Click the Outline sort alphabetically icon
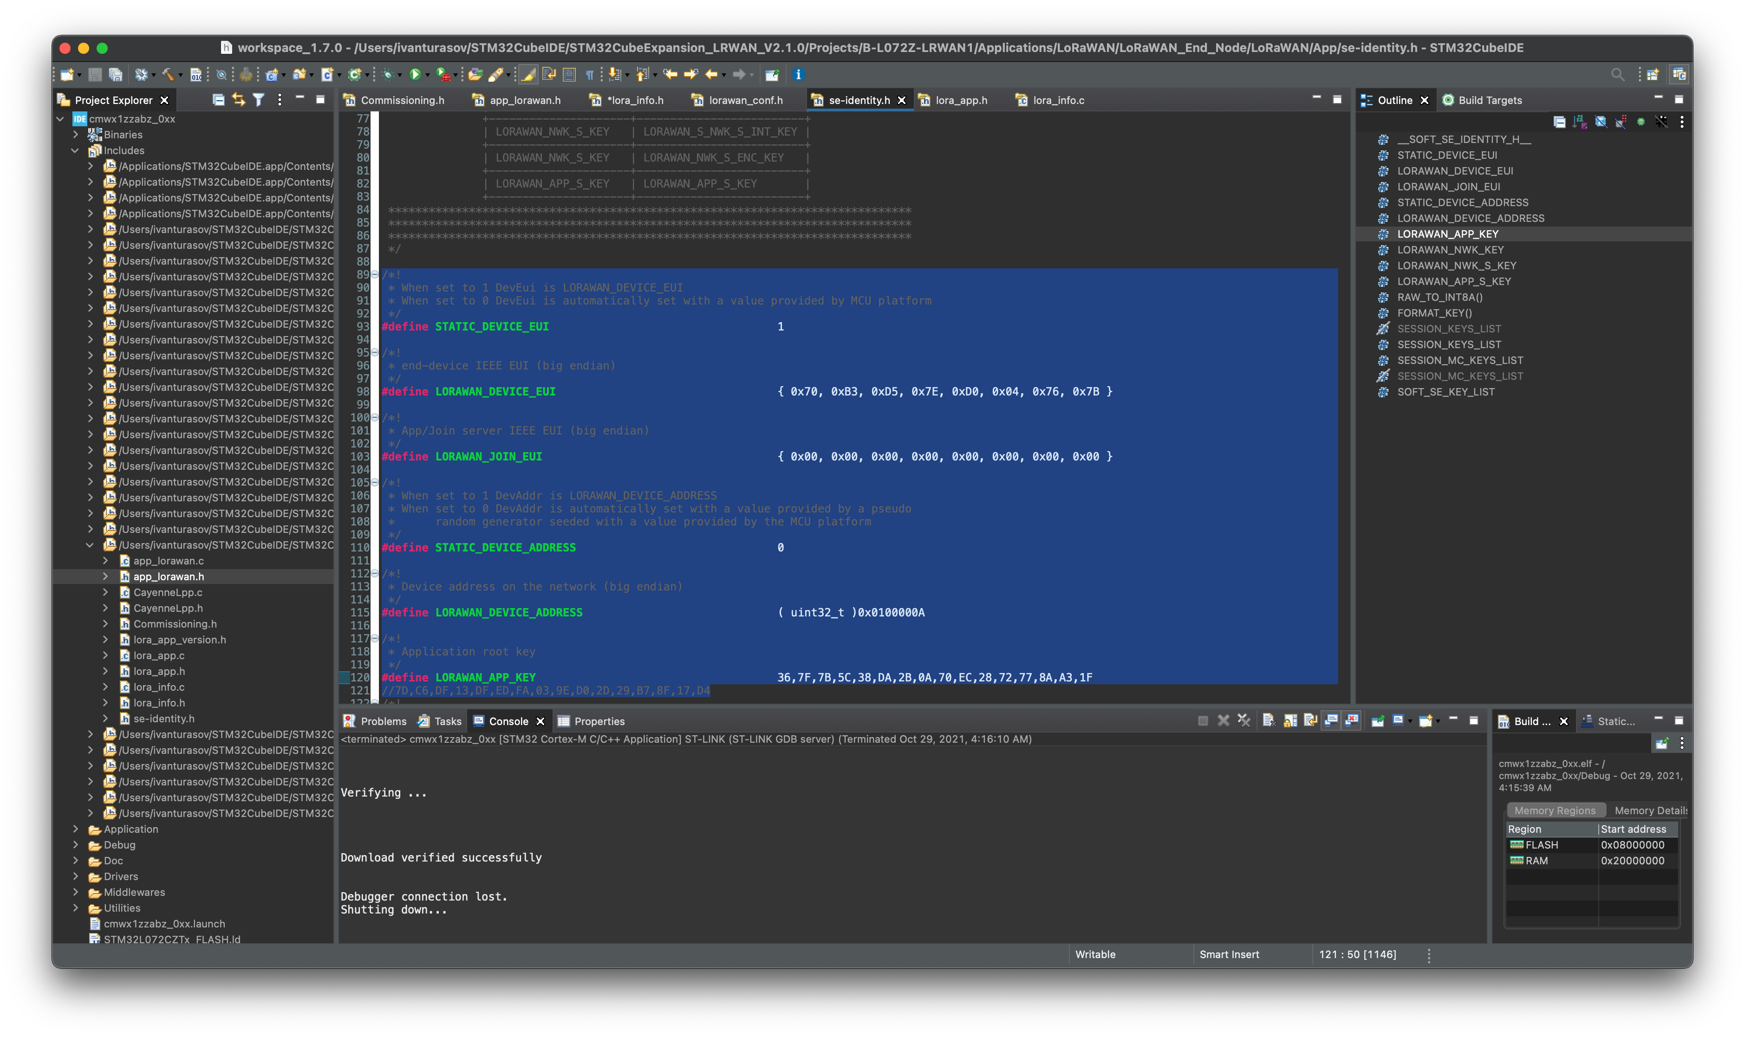The image size is (1745, 1037). 1579,122
